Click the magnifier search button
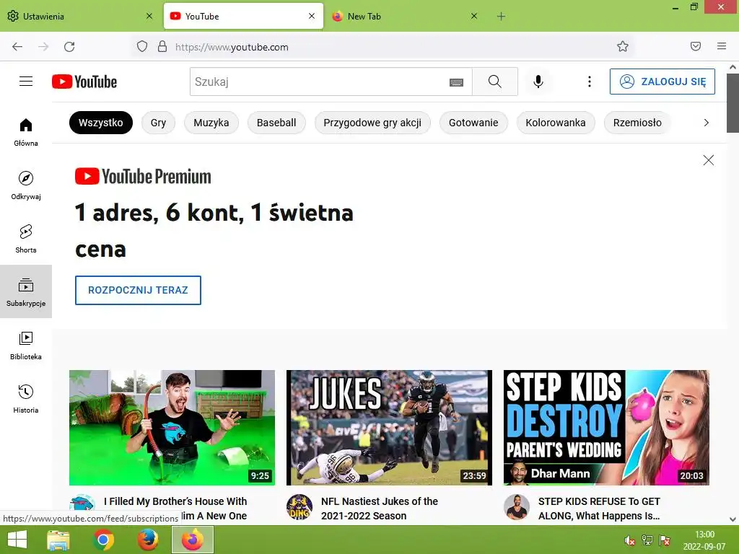 pyautogui.click(x=495, y=82)
